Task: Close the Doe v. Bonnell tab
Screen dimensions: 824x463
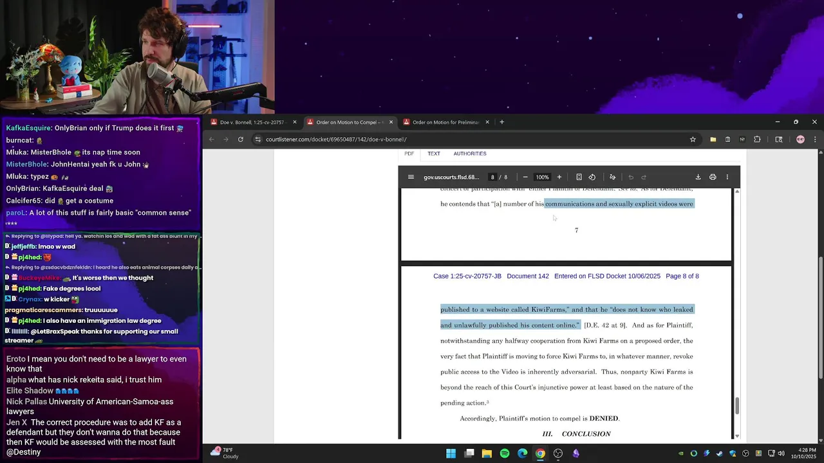Action: [295, 122]
